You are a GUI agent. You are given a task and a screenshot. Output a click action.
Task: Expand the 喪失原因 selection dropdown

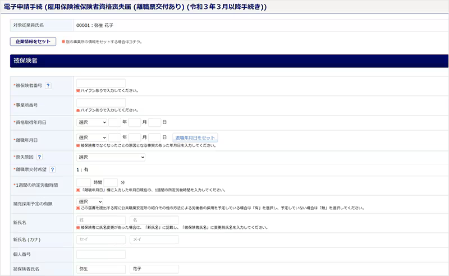[111, 157]
